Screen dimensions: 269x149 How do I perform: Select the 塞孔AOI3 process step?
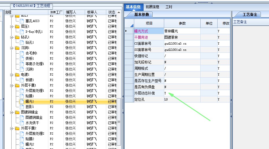coord(32,21)
